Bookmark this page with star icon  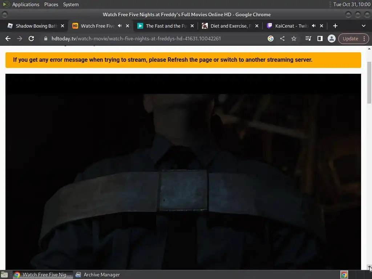point(294,39)
